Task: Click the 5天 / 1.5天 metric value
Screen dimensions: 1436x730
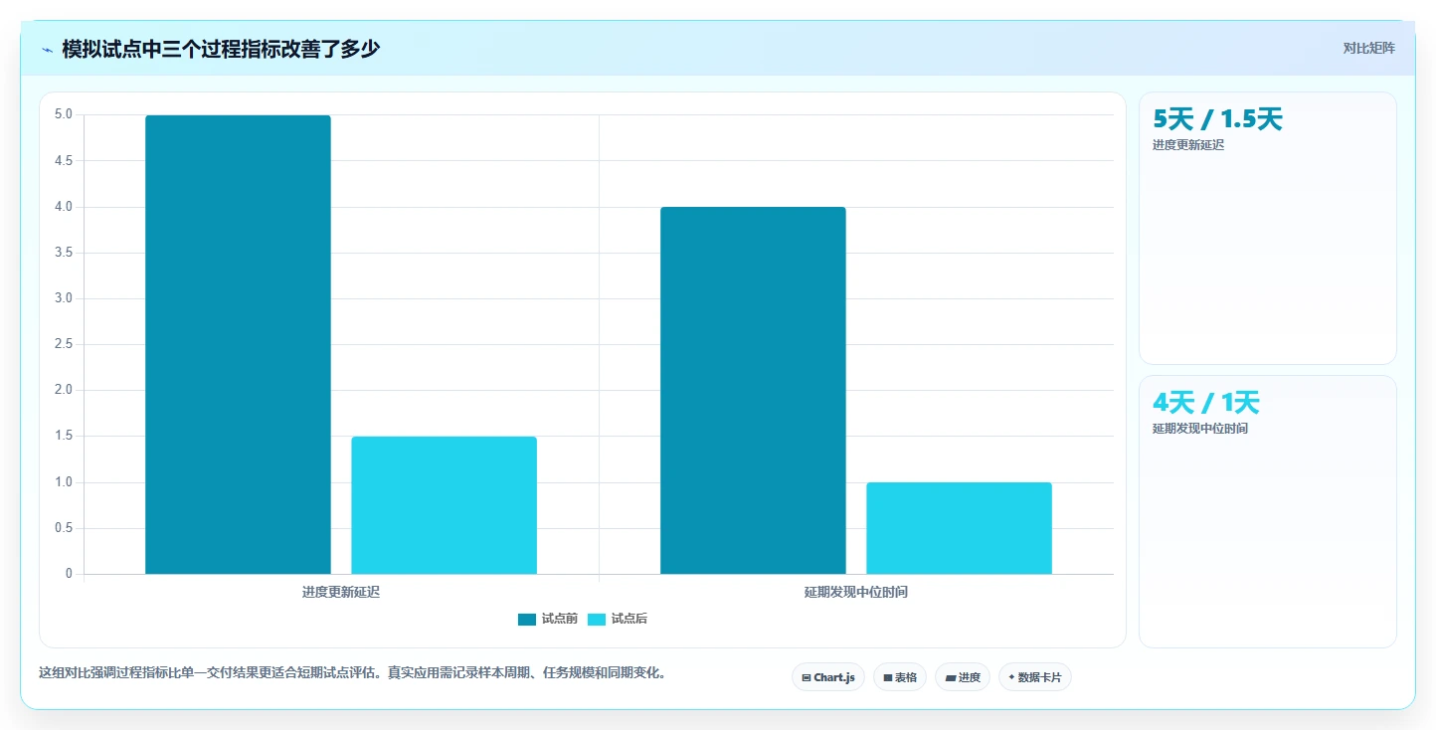Action: pos(1218,119)
